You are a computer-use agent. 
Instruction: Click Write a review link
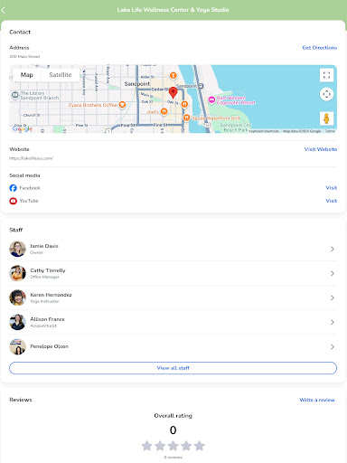click(317, 400)
